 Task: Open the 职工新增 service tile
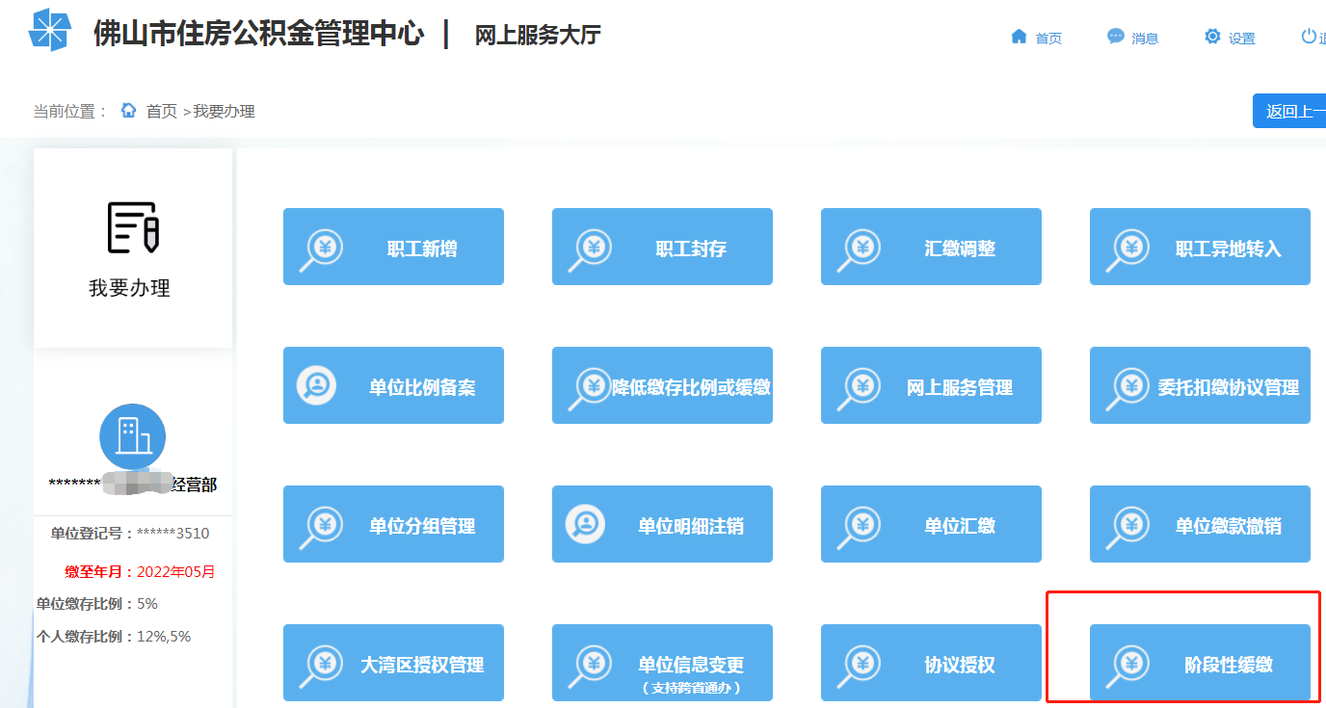point(393,246)
